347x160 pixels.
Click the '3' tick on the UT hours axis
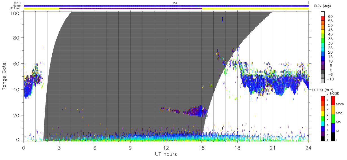(59, 148)
